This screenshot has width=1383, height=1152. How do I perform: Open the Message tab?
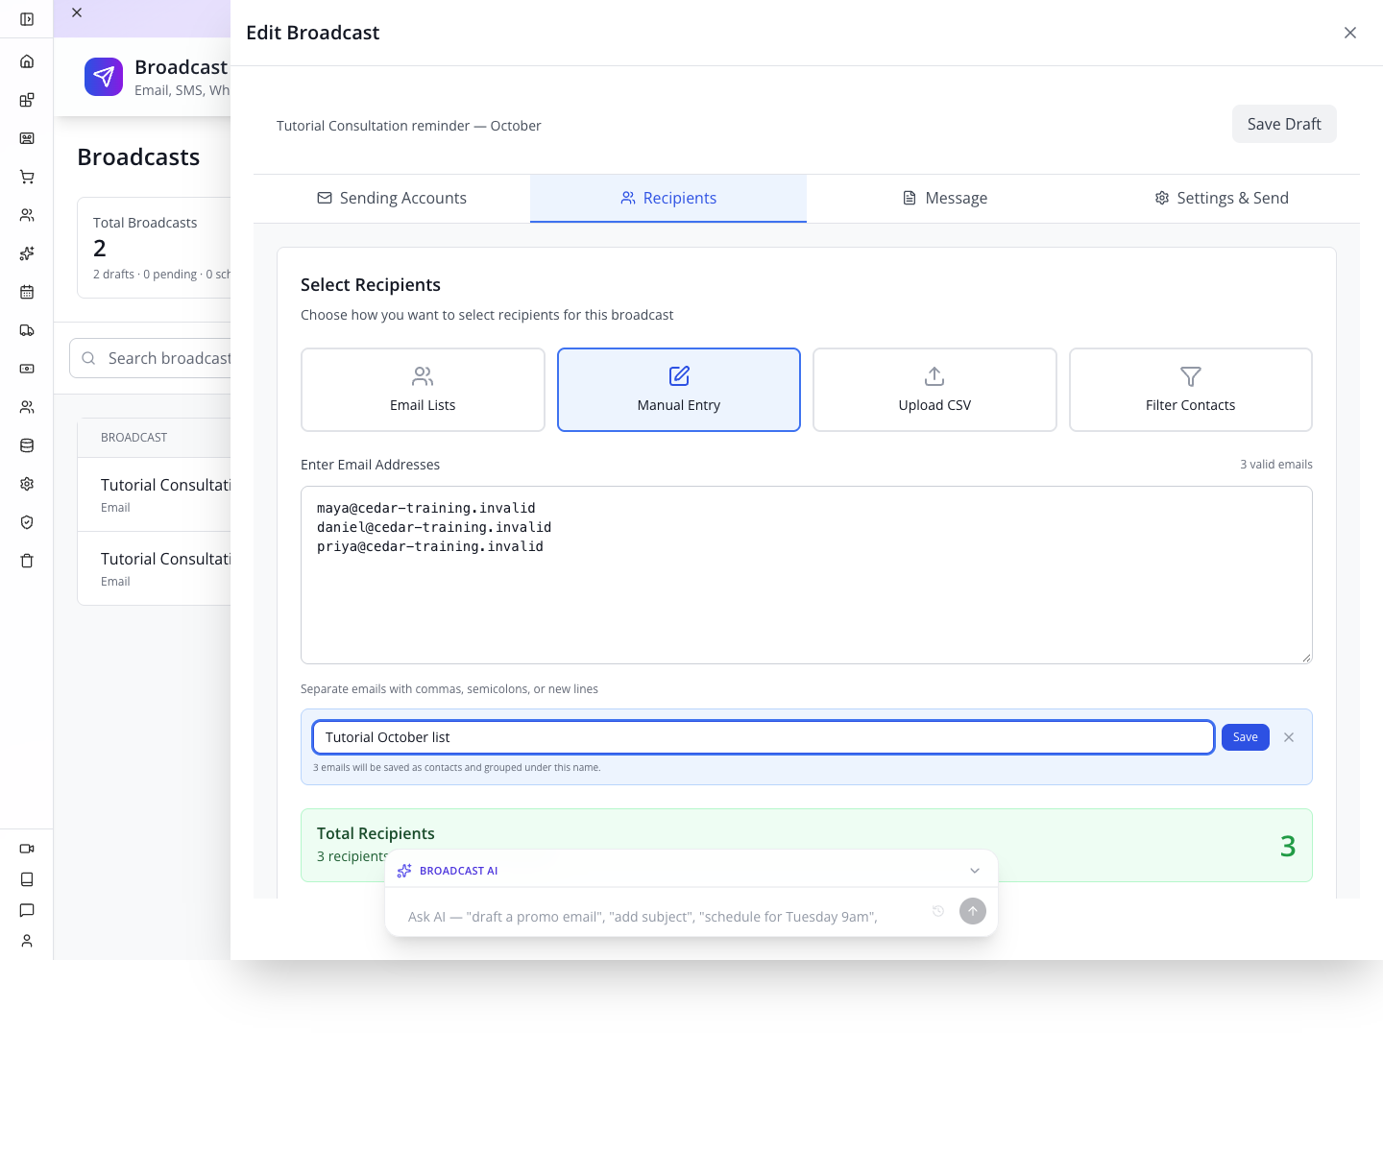tap(945, 198)
